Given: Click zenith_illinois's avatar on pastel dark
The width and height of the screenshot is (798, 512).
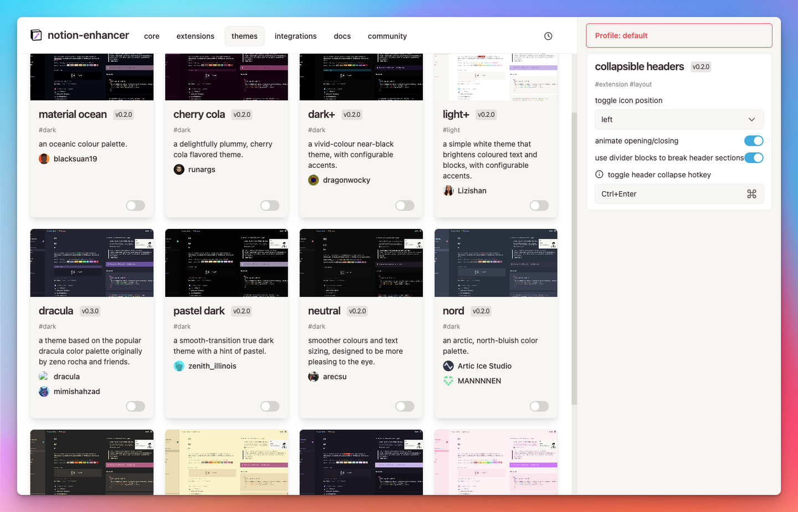Looking at the screenshot, I should point(178,366).
